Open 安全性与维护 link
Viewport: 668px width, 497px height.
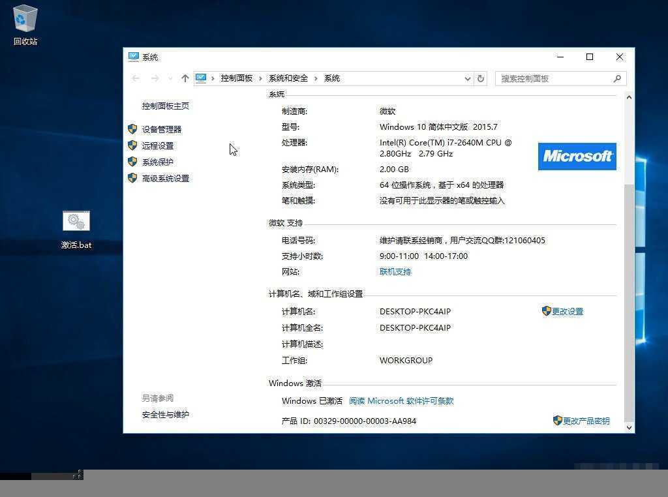tap(165, 414)
